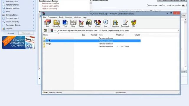Switch to the Активные tab in the sidebar
Screen dimensions: 189x106
[11, 33]
